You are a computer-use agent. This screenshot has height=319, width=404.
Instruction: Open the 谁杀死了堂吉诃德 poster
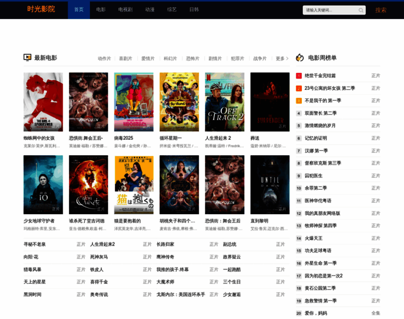click(x=88, y=184)
